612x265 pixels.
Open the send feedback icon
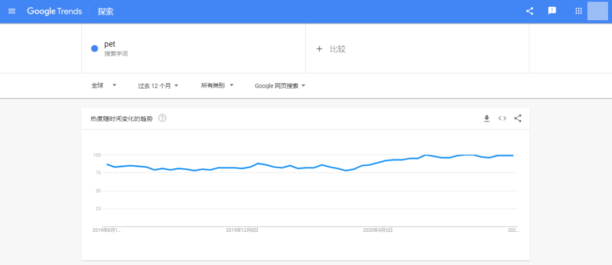(x=552, y=11)
